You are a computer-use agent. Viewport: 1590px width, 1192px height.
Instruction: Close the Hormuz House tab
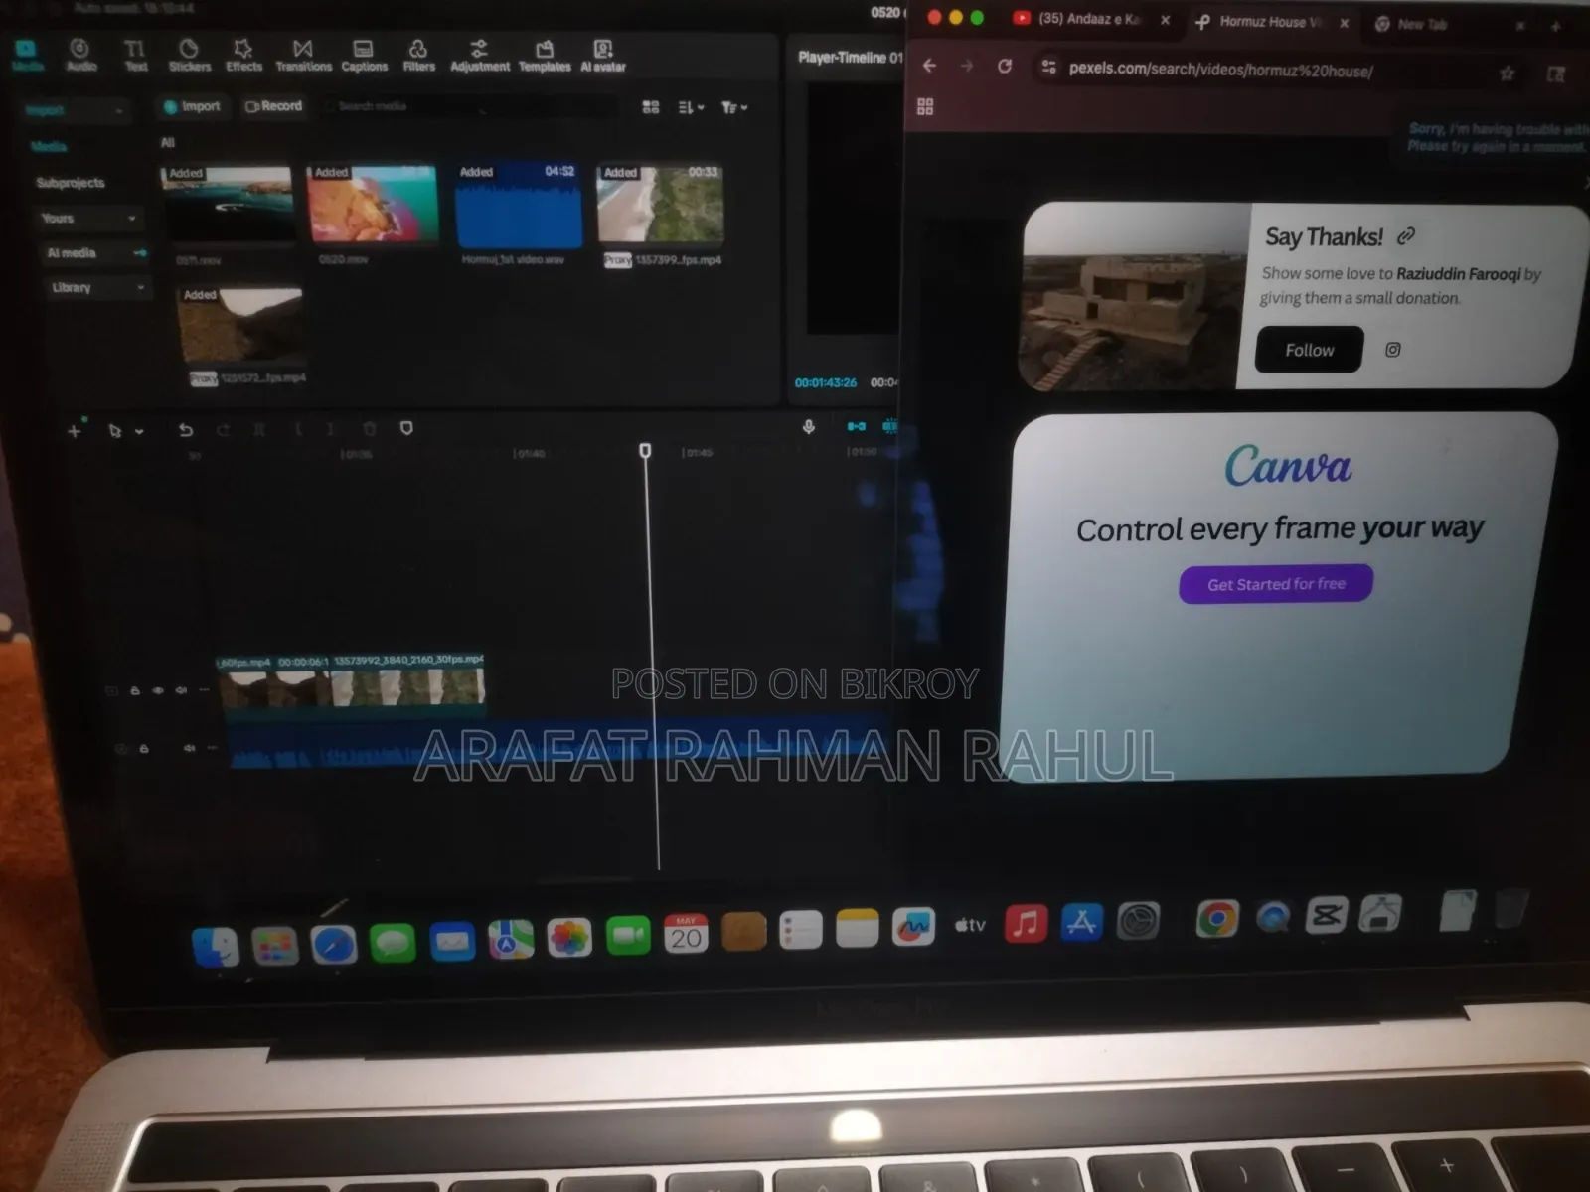pos(1344,22)
